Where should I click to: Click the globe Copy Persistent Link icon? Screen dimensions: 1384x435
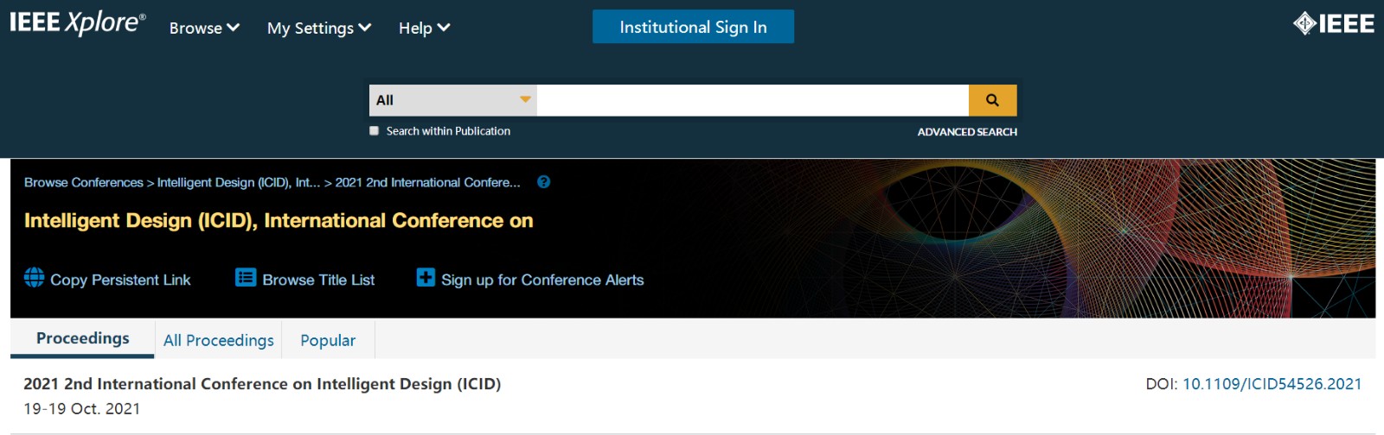(35, 278)
